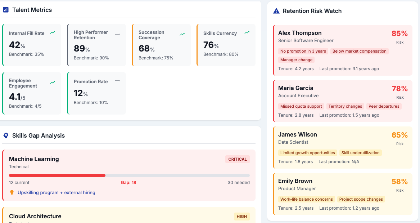This screenshot has width=420, height=223.
Task: Click the High Performer Retention flat arrow icon
Action: tap(117, 34)
